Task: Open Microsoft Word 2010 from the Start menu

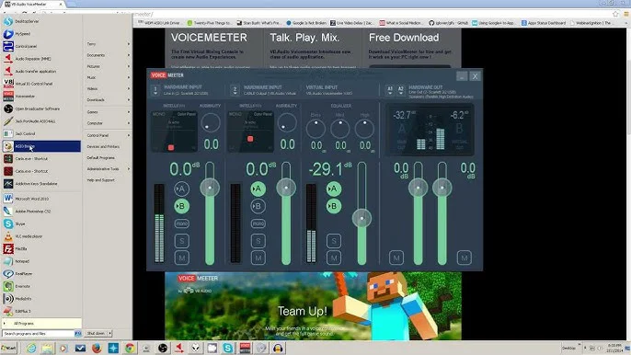Action: pyautogui.click(x=41, y=199)
